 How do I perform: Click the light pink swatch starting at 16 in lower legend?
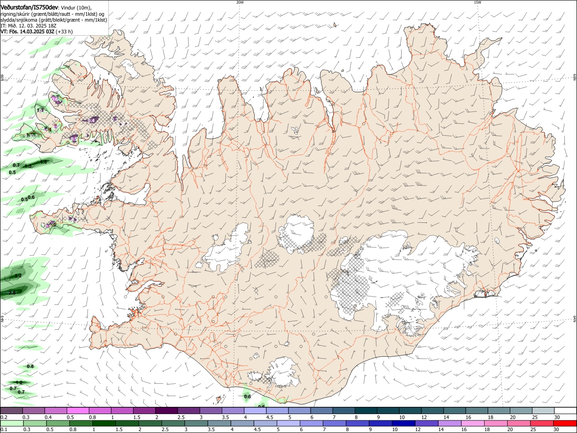[x=472, y=424]
